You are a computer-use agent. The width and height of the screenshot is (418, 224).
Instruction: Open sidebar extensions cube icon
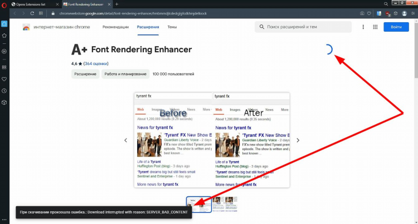point(4,102)
